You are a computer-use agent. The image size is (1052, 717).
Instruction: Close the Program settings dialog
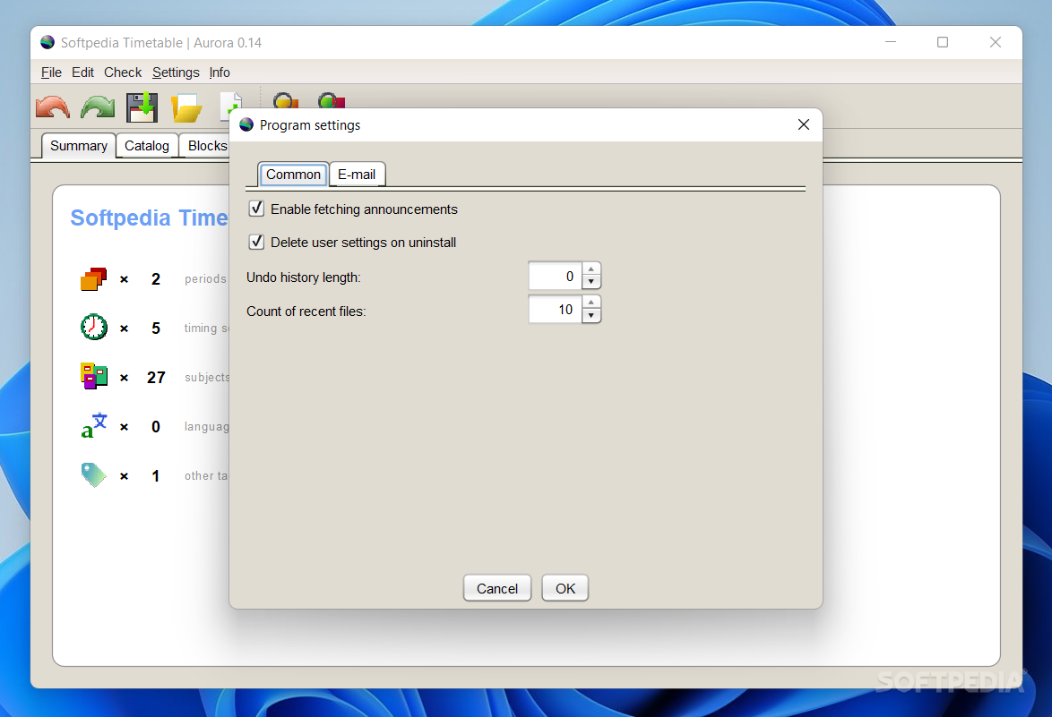click(804, 124)
